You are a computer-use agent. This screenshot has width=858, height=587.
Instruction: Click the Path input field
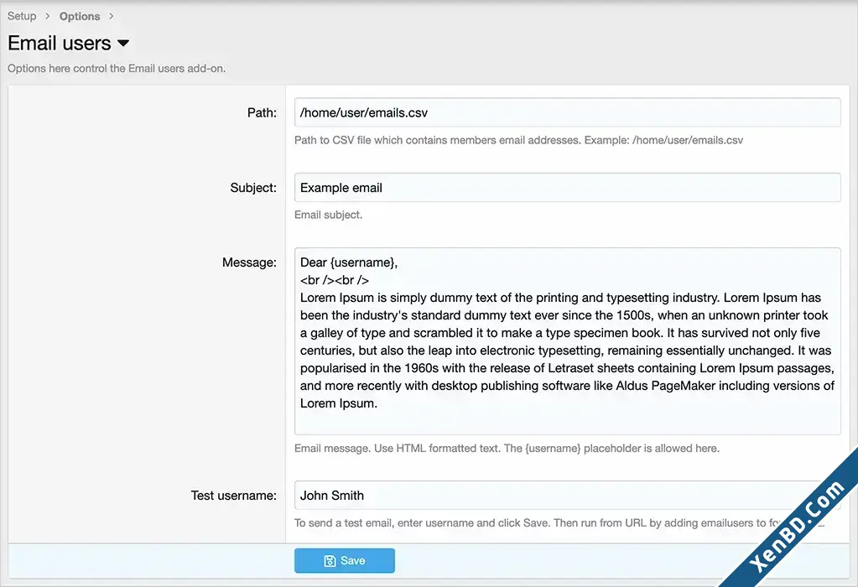567,112
